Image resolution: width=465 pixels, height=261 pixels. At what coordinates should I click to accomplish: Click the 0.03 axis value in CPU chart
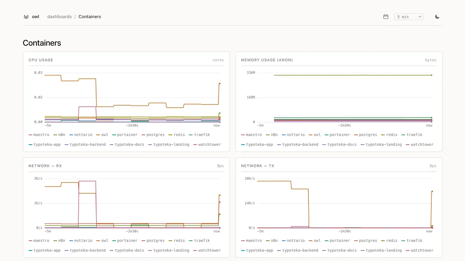point(38,73)
